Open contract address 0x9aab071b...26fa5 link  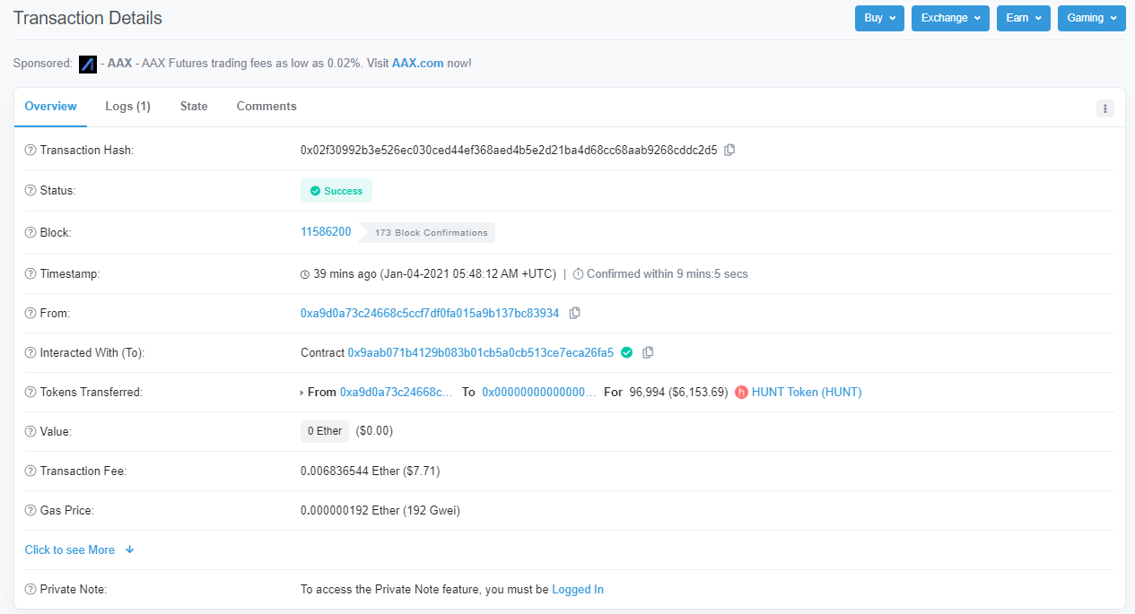click(481, 352)
